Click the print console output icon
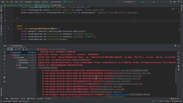 coord(178,66)
